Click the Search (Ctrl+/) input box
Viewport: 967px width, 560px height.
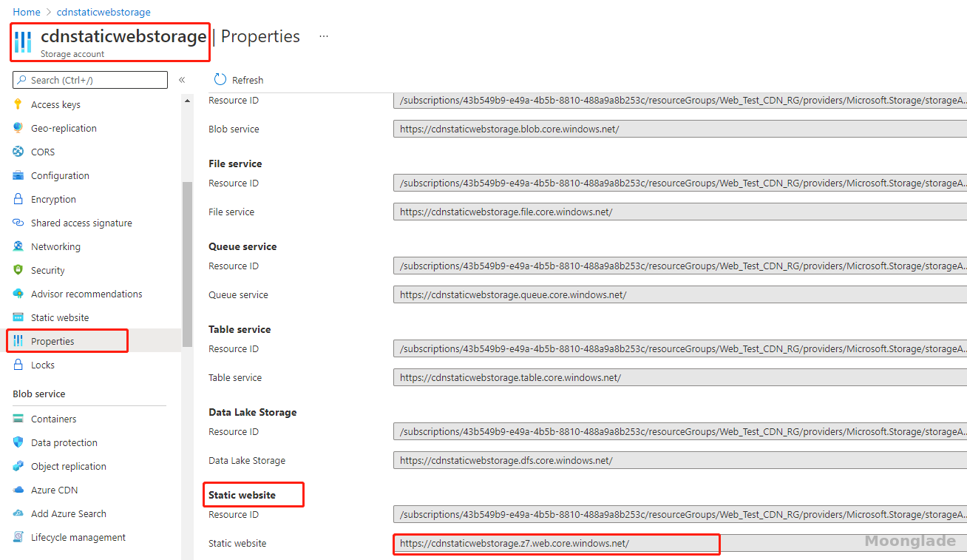click(x=90, y=80)
